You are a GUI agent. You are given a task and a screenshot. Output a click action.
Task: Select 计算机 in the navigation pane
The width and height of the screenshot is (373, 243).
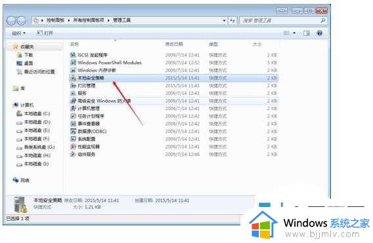[x=27, y=105]
